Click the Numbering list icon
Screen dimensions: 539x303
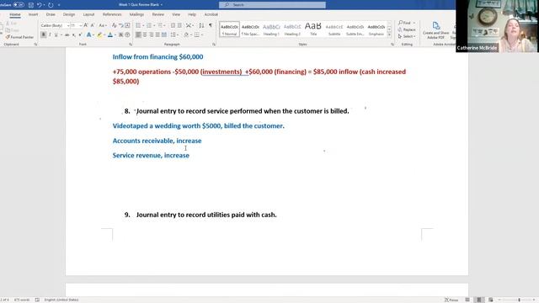coord(149,25)
